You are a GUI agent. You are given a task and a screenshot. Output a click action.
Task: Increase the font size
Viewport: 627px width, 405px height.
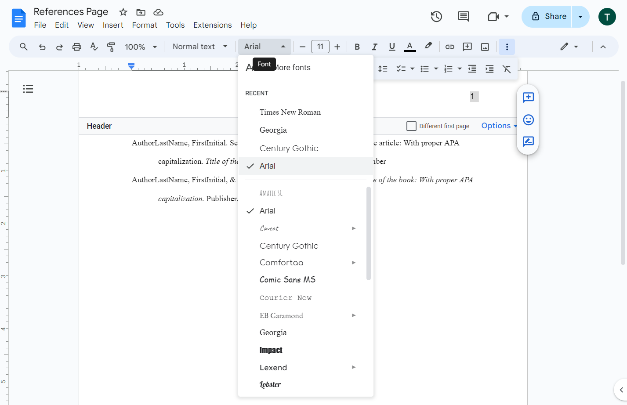click(x=337, y=47)
